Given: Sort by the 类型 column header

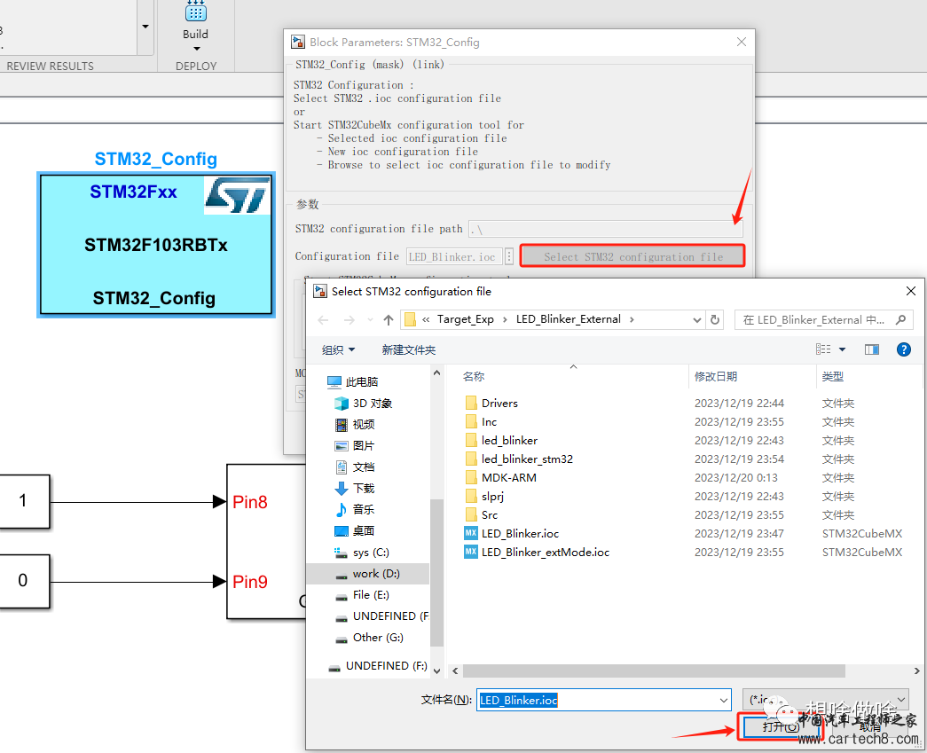Looking at the screenshot, I should pyautogui.click(x=832, y=376).
